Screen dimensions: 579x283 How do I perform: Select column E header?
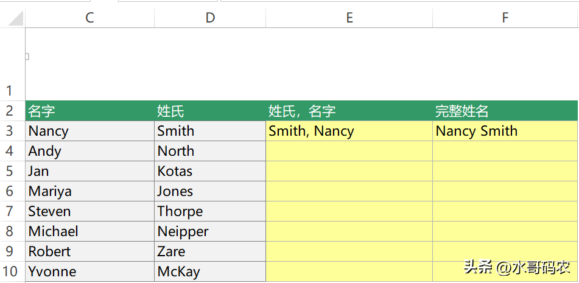(349, 17)
